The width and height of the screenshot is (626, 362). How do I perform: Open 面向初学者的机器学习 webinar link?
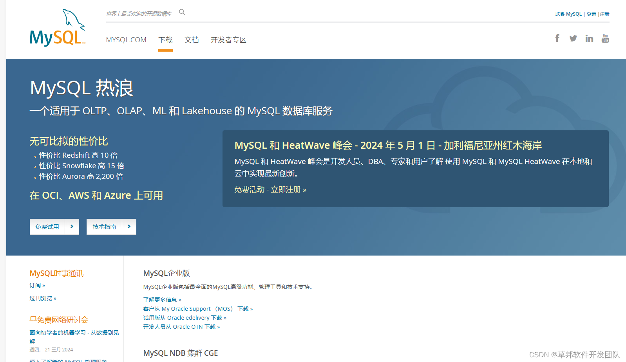point(74,337)
